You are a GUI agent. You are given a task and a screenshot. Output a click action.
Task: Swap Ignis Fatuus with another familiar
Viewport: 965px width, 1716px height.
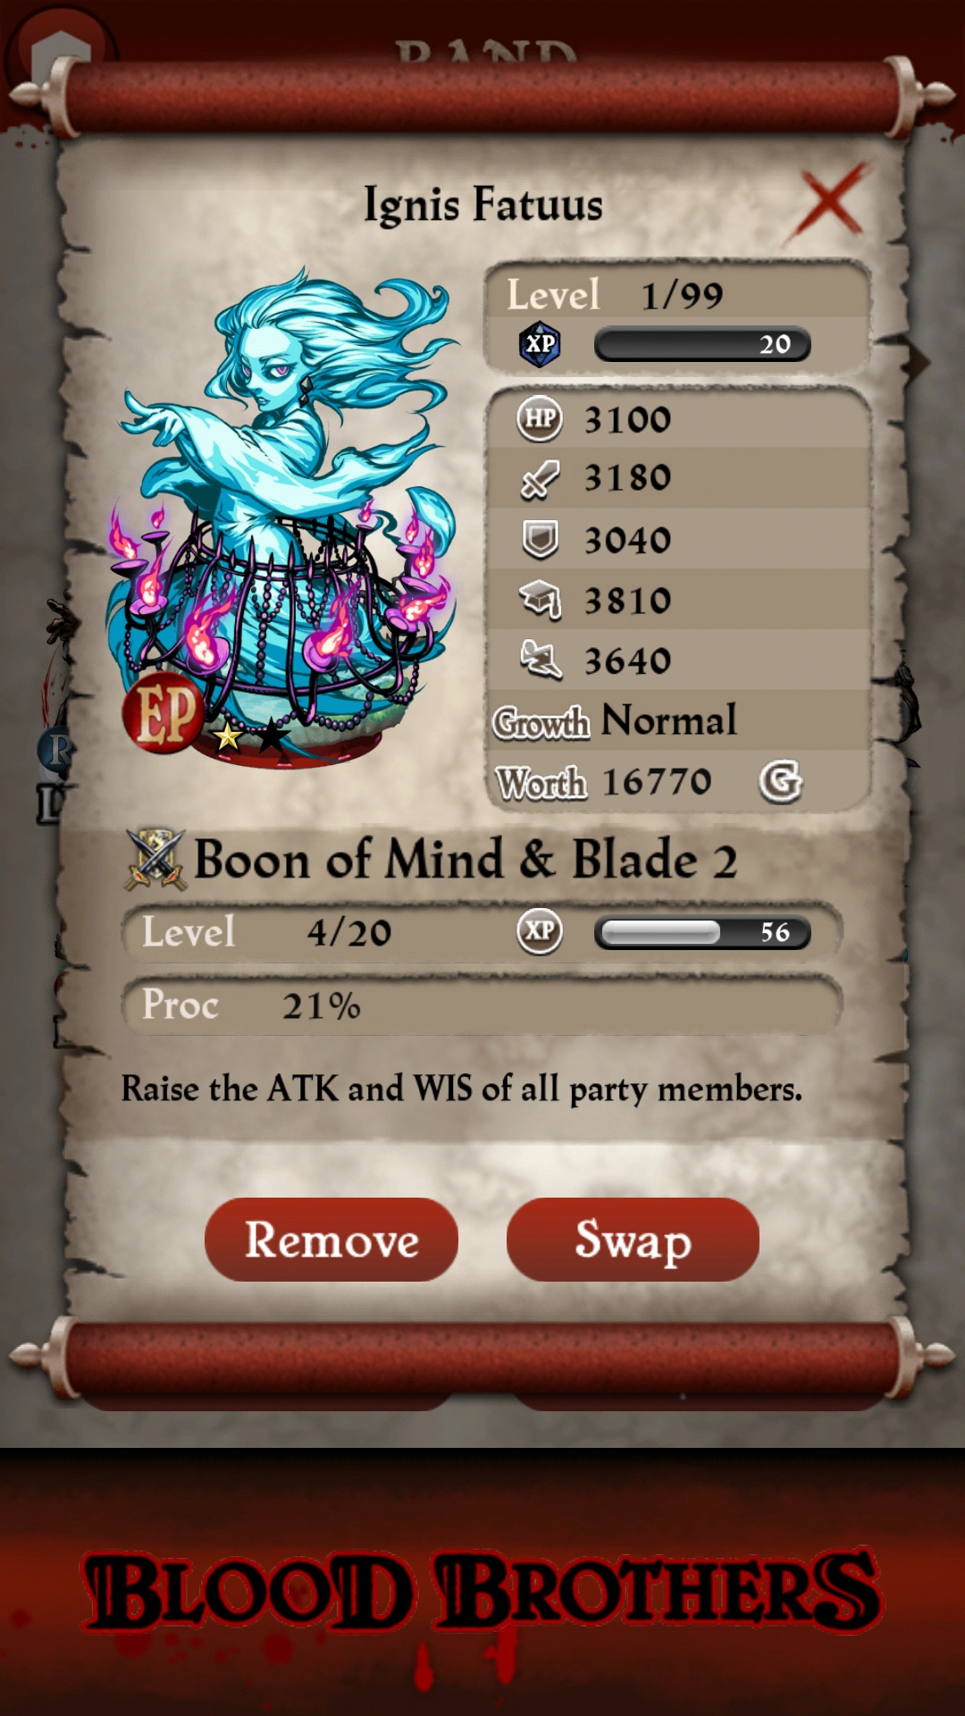[633, 1240]
